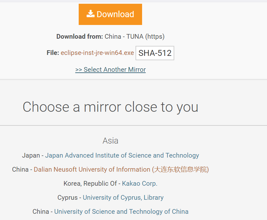
Task: Click the Select Another Mirror link
Action: coord(111,70)
